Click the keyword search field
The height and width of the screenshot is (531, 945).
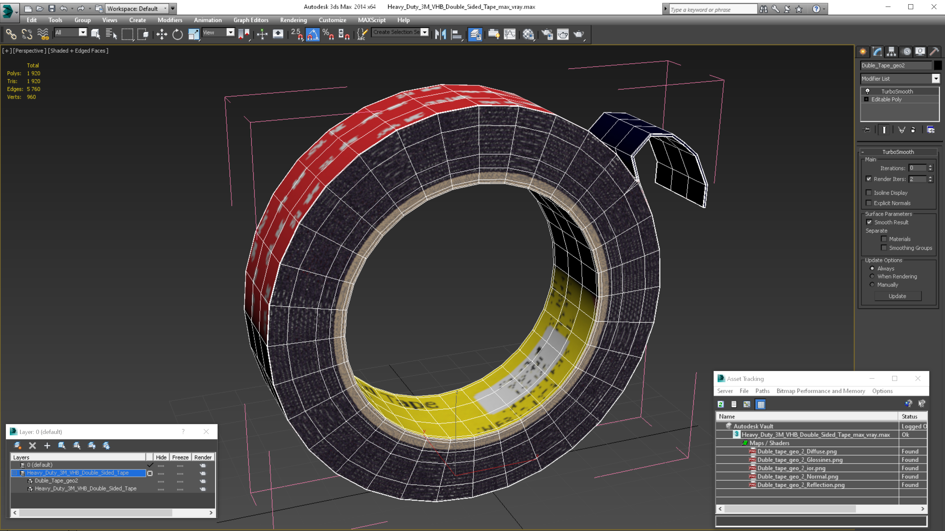[713, 9]
